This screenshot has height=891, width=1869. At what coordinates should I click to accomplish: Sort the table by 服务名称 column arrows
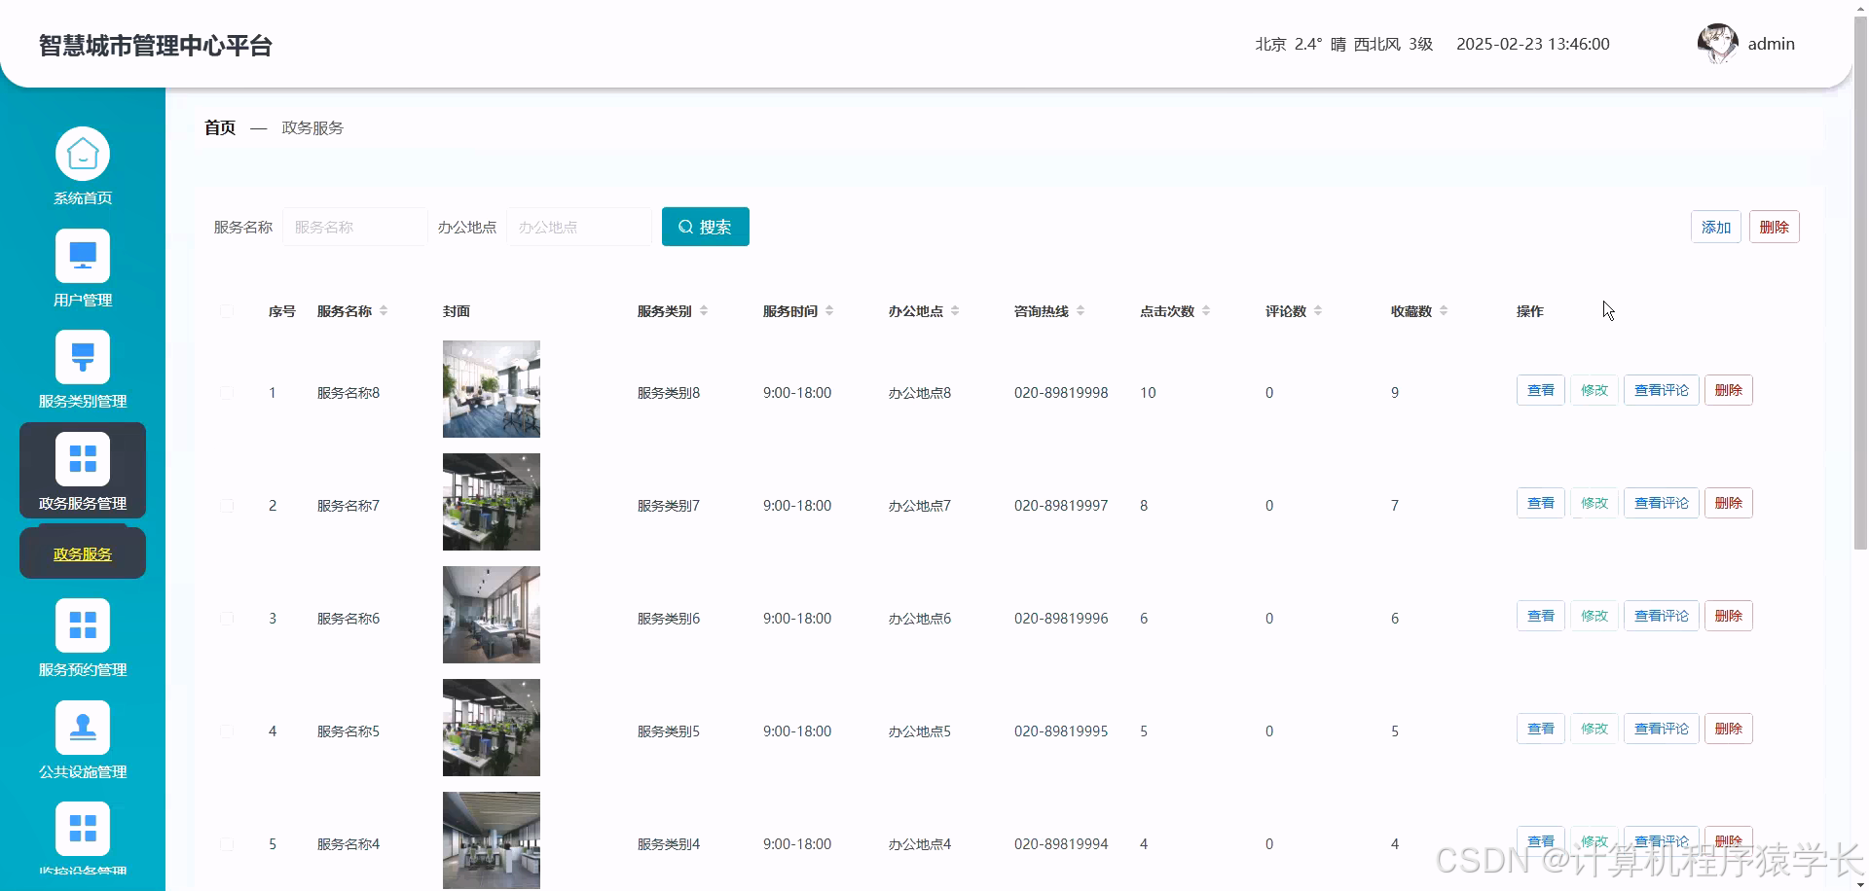point(384,311)
